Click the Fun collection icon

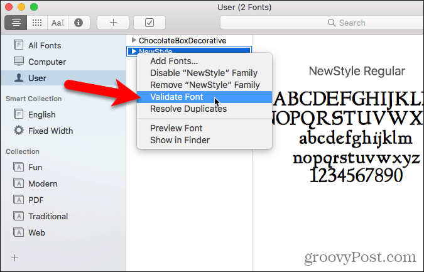coord(19,167)
